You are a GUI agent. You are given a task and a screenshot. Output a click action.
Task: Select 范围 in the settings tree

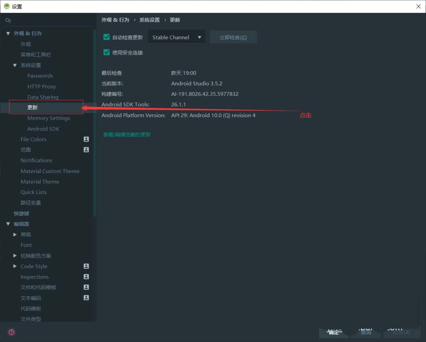[x=26, y=150]
